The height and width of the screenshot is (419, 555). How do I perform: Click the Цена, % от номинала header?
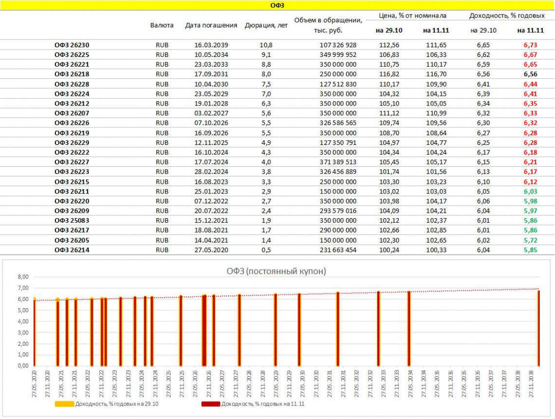(412, 16)
